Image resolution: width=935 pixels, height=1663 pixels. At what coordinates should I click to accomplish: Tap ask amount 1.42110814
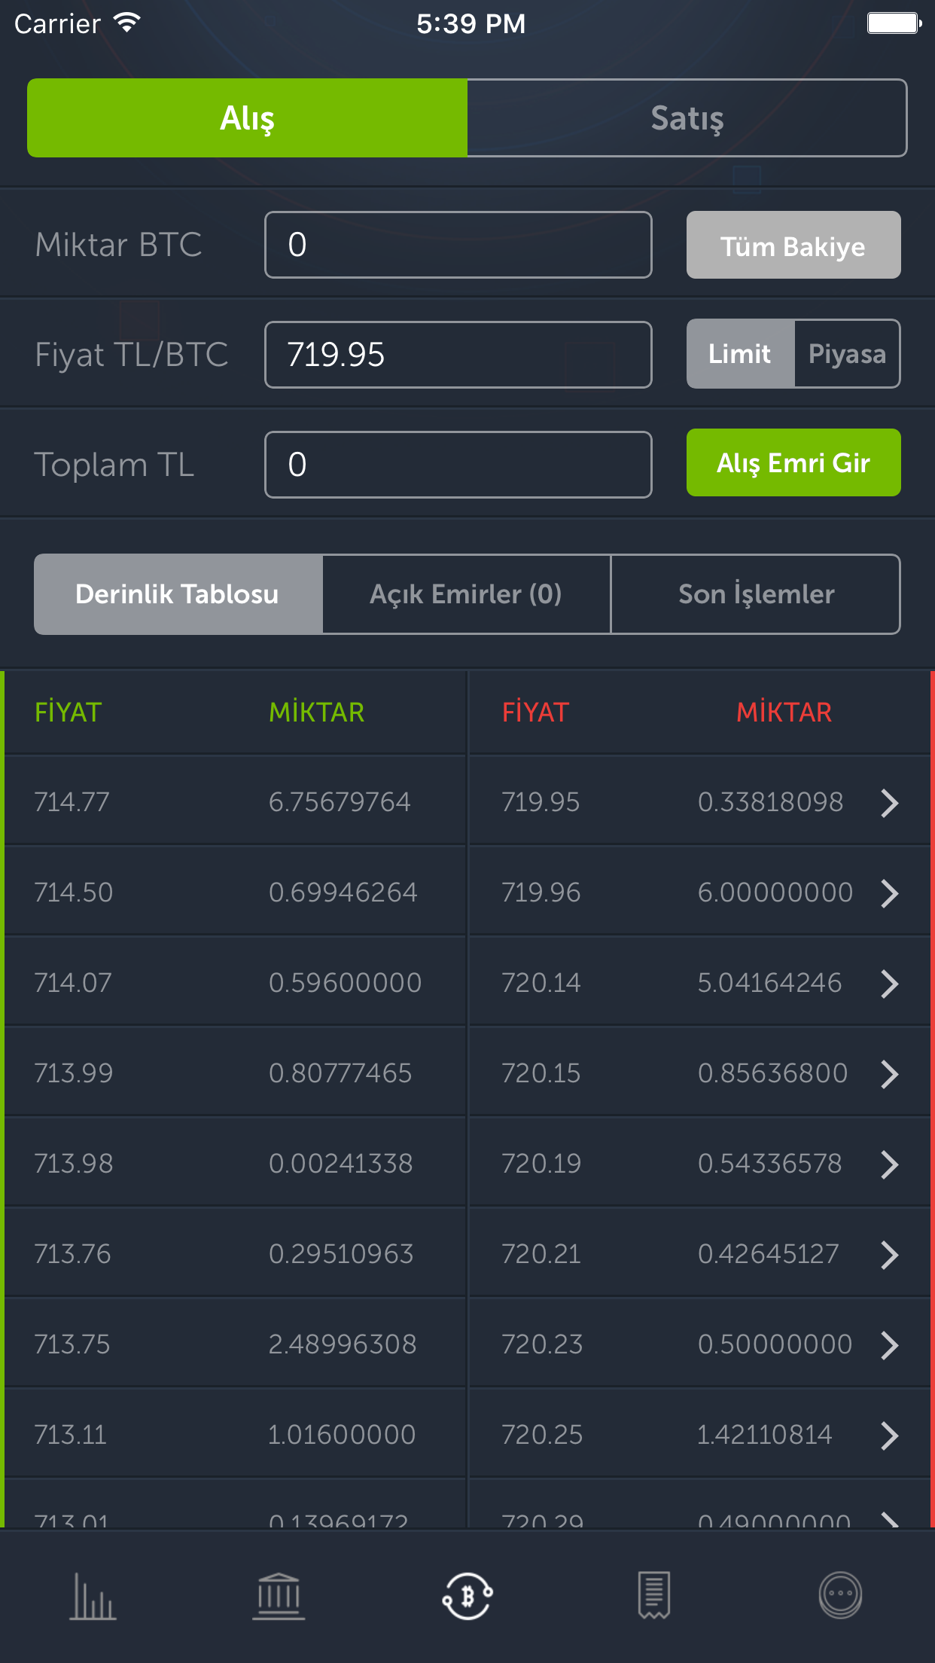[764, 1435]
